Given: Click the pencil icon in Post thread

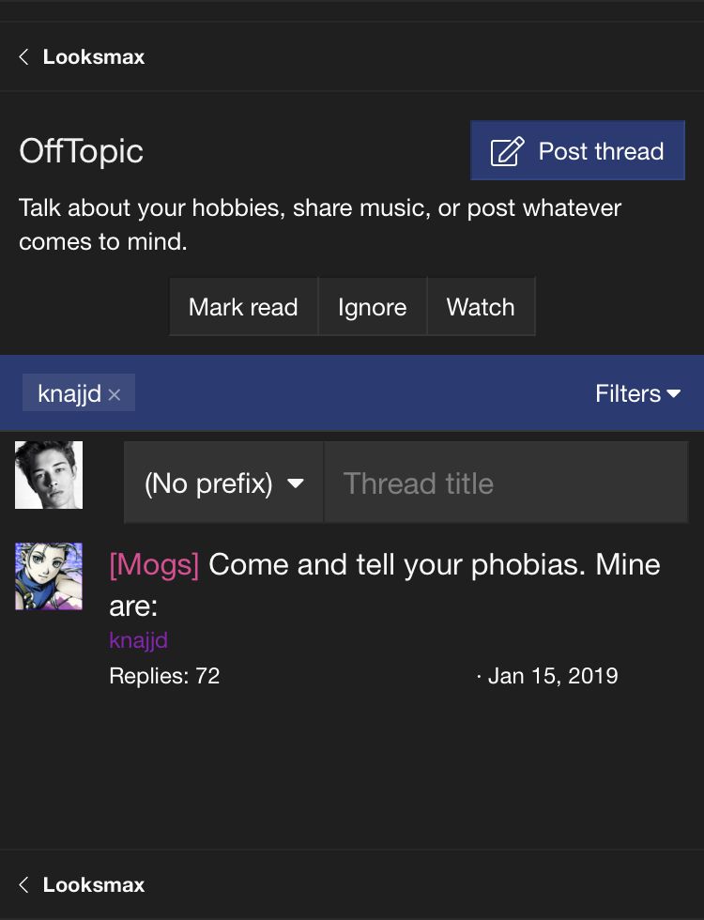Looking at the screenshot, I should pos(507,151).
